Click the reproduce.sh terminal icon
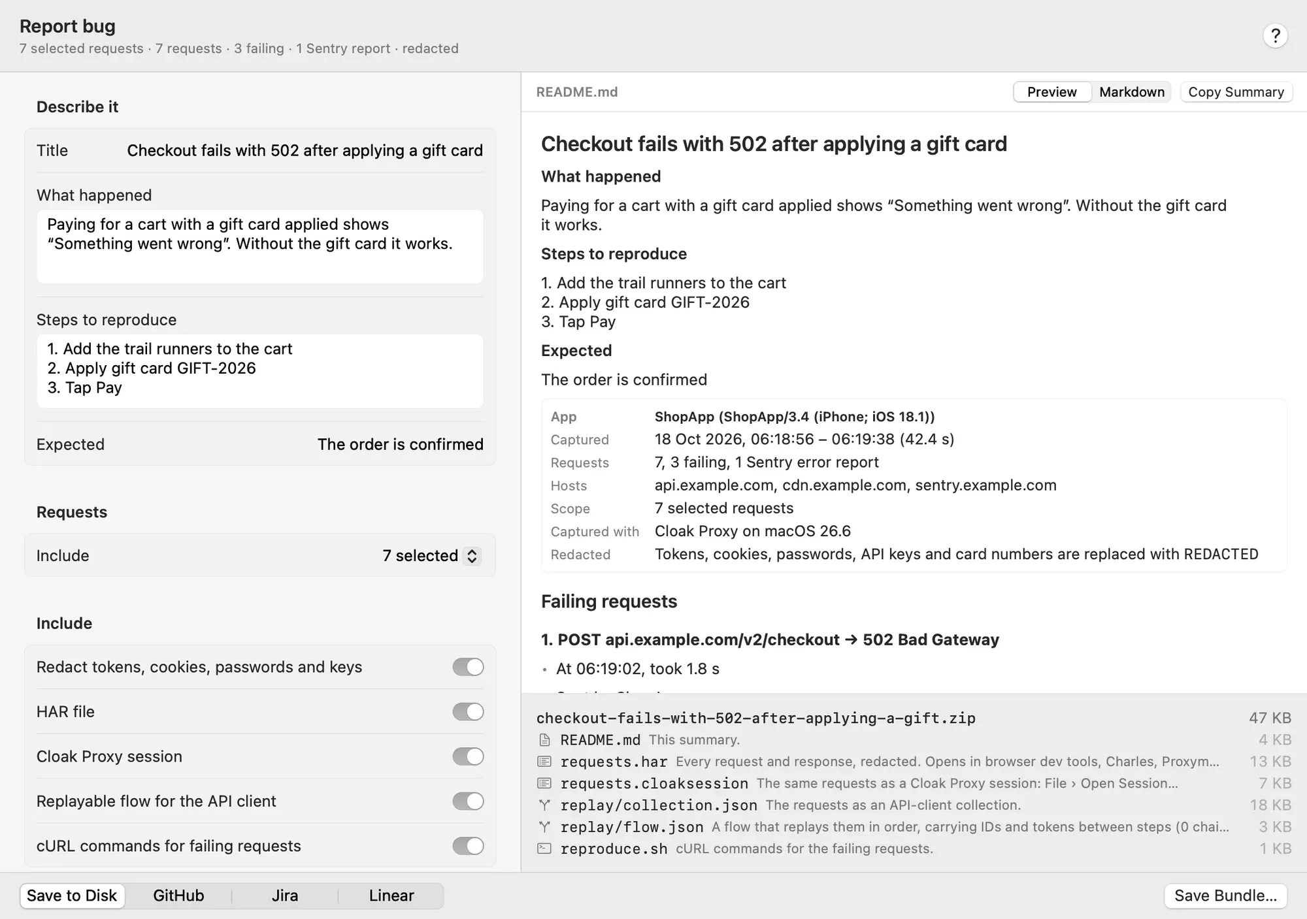This screenshot has width=1307, height=919. pos(544,848)
